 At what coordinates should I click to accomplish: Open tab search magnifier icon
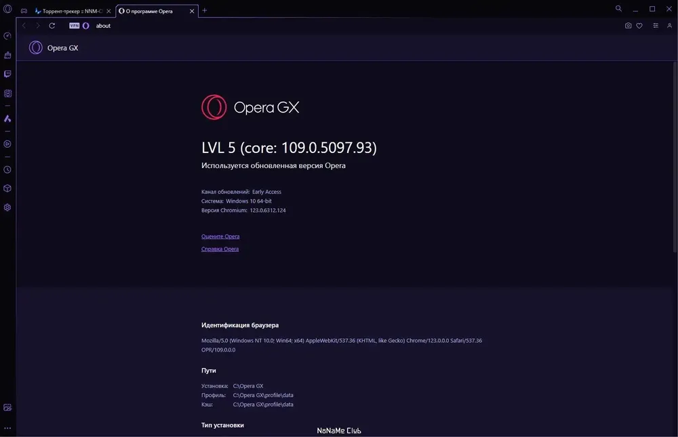click(619, 8)
